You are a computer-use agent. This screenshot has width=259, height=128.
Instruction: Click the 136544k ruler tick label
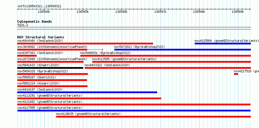[44, 12]
